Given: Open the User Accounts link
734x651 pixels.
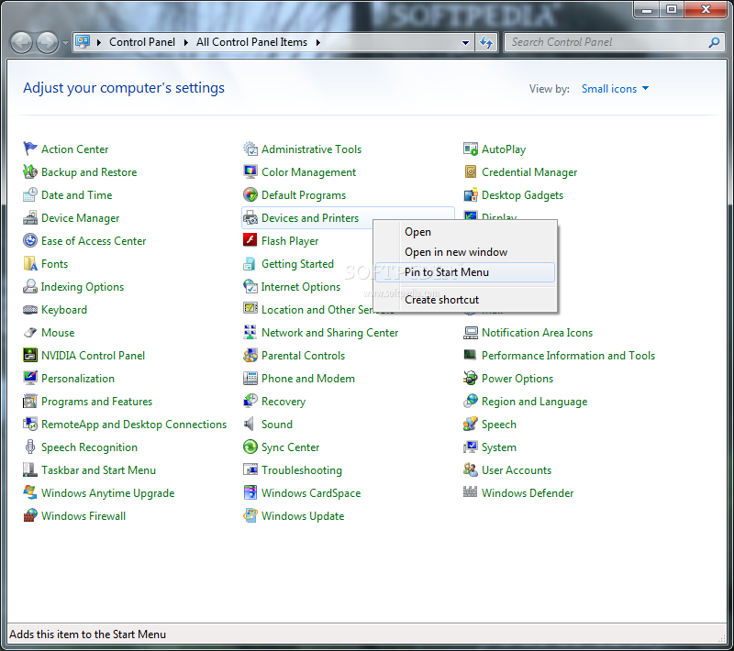Looking at the screenshot, I should point(517,470).
